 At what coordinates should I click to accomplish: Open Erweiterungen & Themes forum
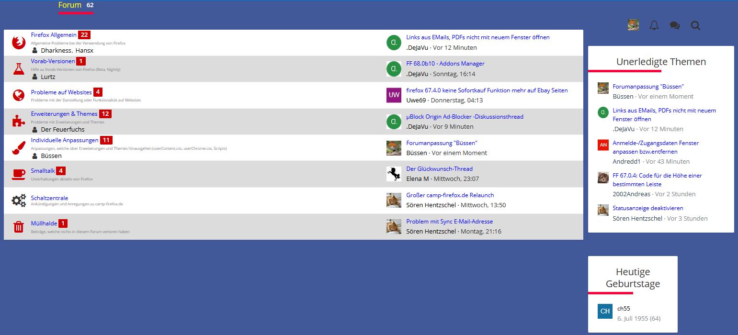(64, 114)
